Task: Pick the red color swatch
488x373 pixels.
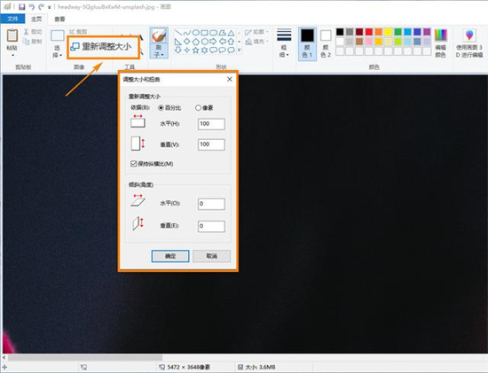Action: coord(369,32)
